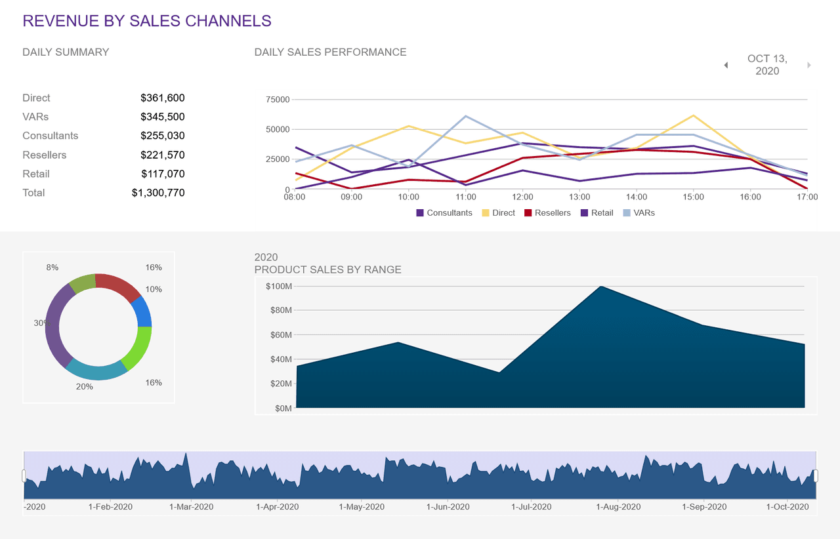Click the 1-Jun-2020 timeline label
The image size is (840, 539).
point(448,507)
